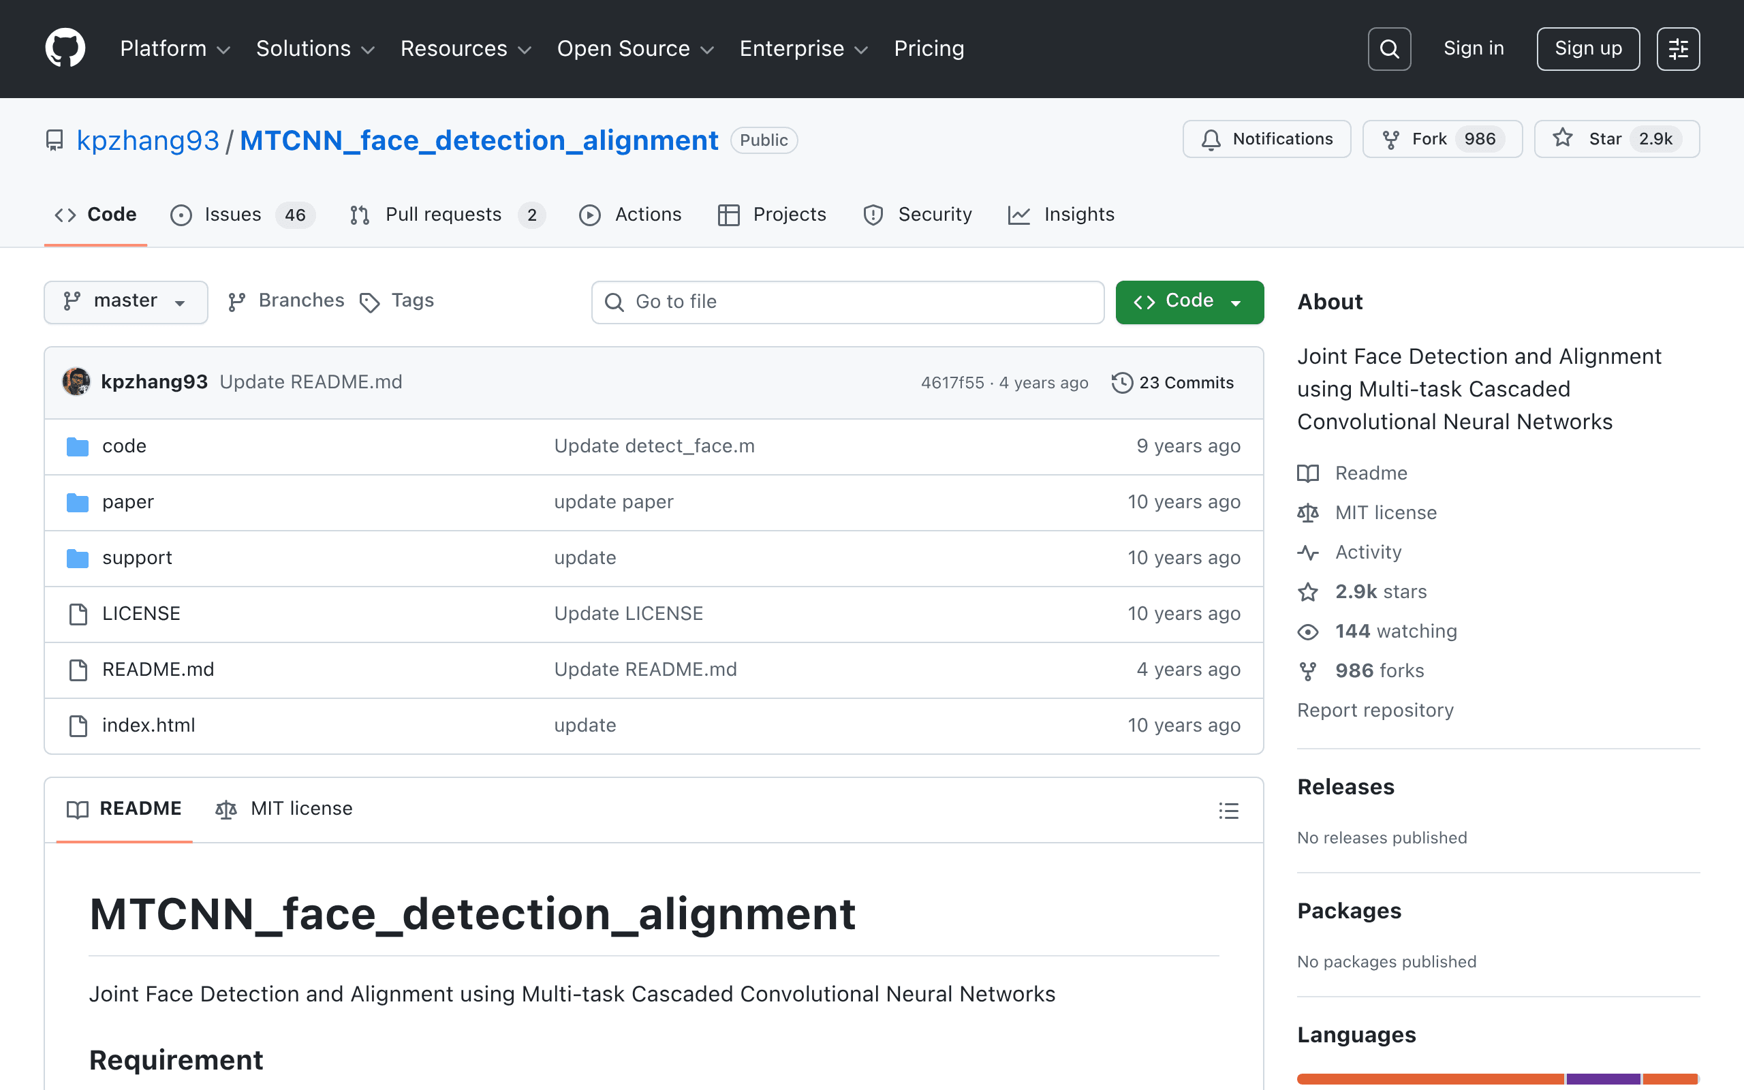Toggle Notifications bell for this repo

1266,139
